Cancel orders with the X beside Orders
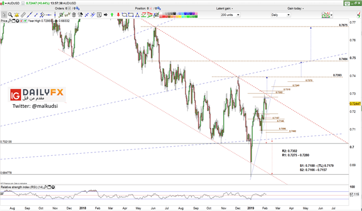 point(69,9)
